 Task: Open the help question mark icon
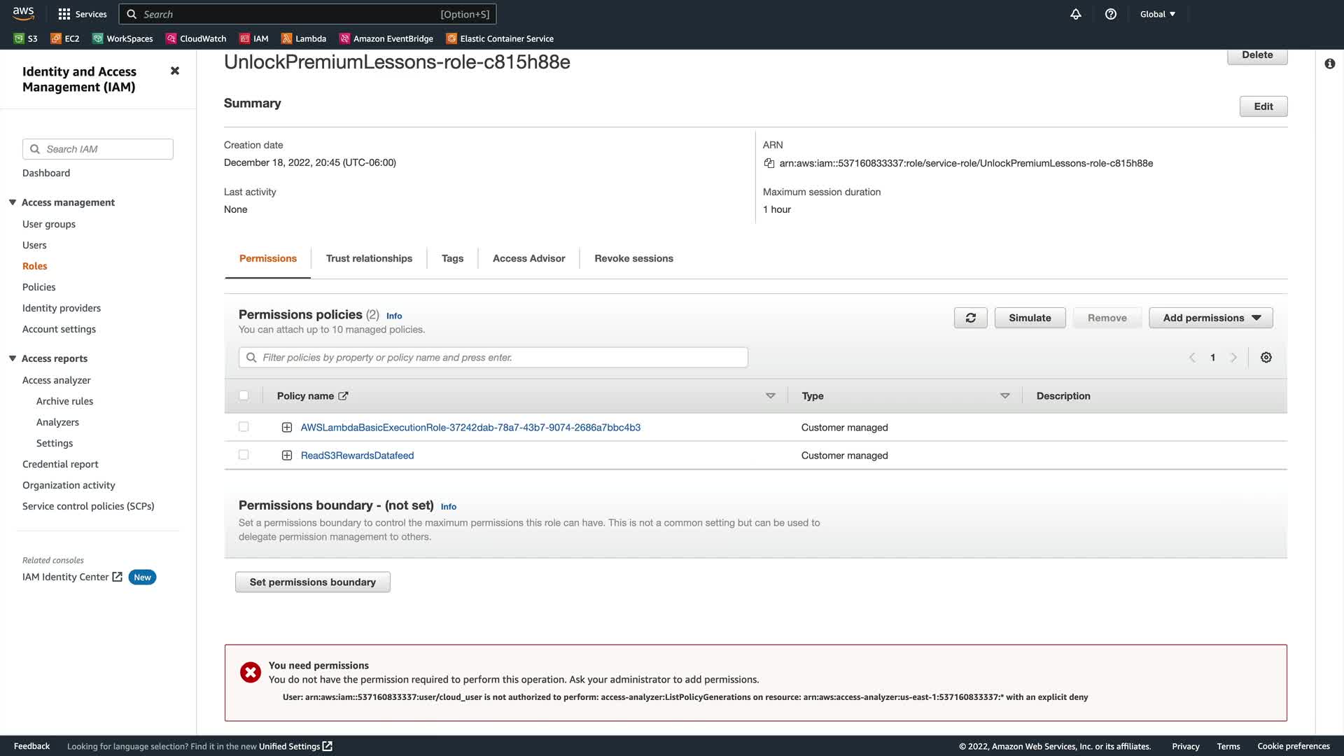pos(1111,14)
